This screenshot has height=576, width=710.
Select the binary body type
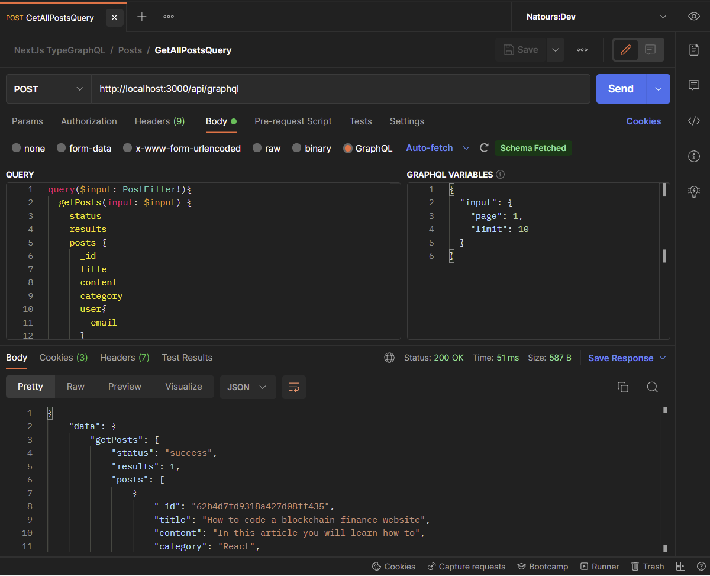pyautogui.click(x=311, y=148)
